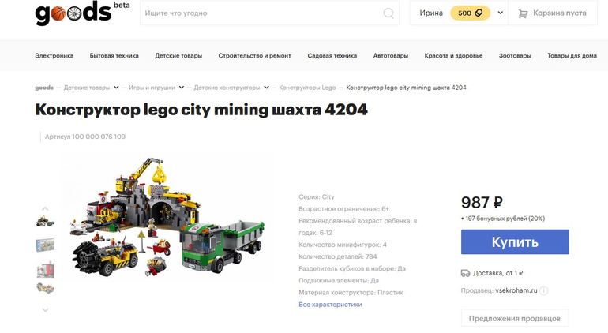The width and height of the screenshot is (608, 333).
Task: Show previous thumbnails with up arrow
Action: pyautogui.click(x=45, y=208)
